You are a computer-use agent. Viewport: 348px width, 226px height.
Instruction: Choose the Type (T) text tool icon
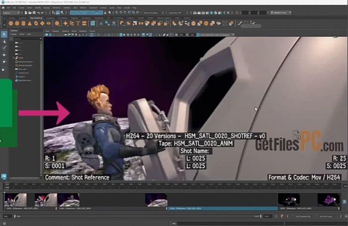click(78, 23)
